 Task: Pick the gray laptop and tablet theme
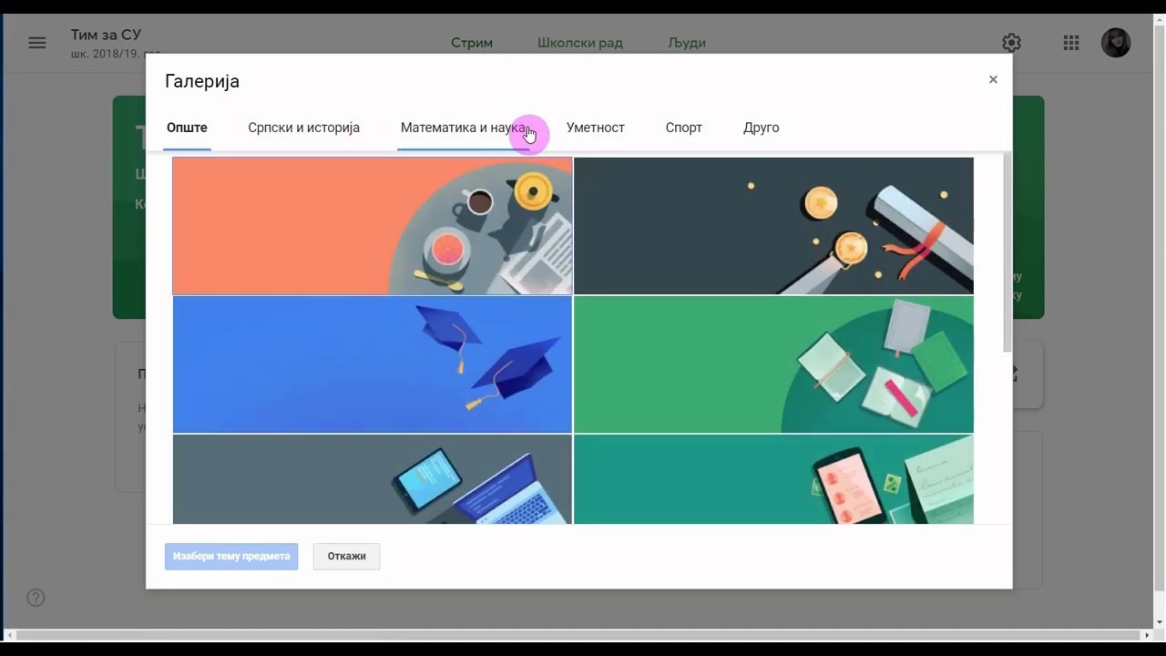tap(373, 479)
